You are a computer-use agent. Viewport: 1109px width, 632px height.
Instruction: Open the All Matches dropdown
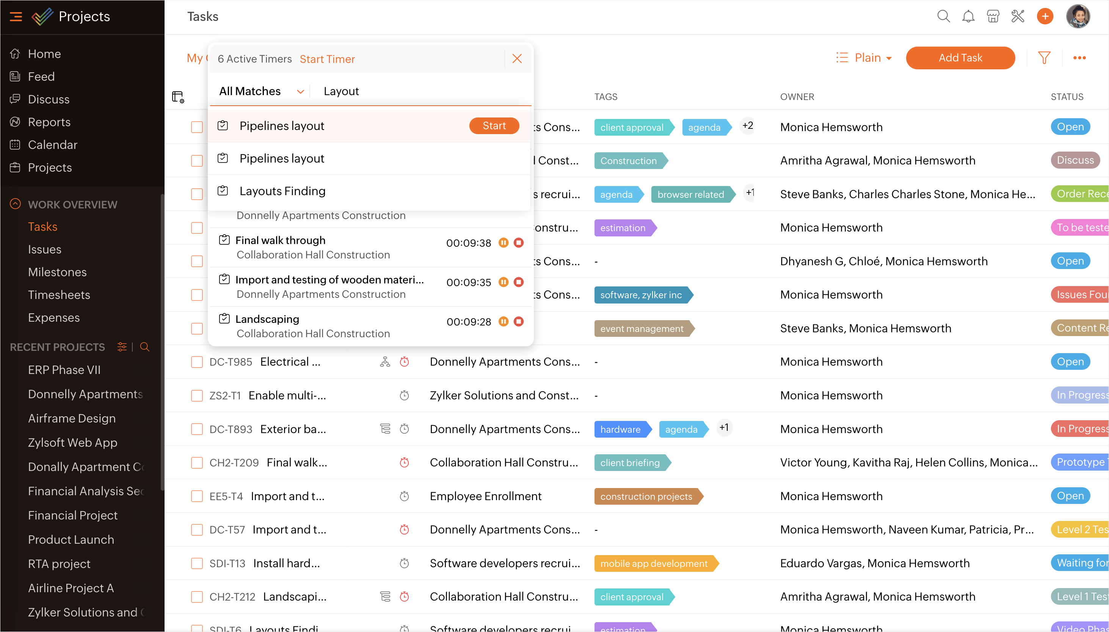click(x=260, y=91)
